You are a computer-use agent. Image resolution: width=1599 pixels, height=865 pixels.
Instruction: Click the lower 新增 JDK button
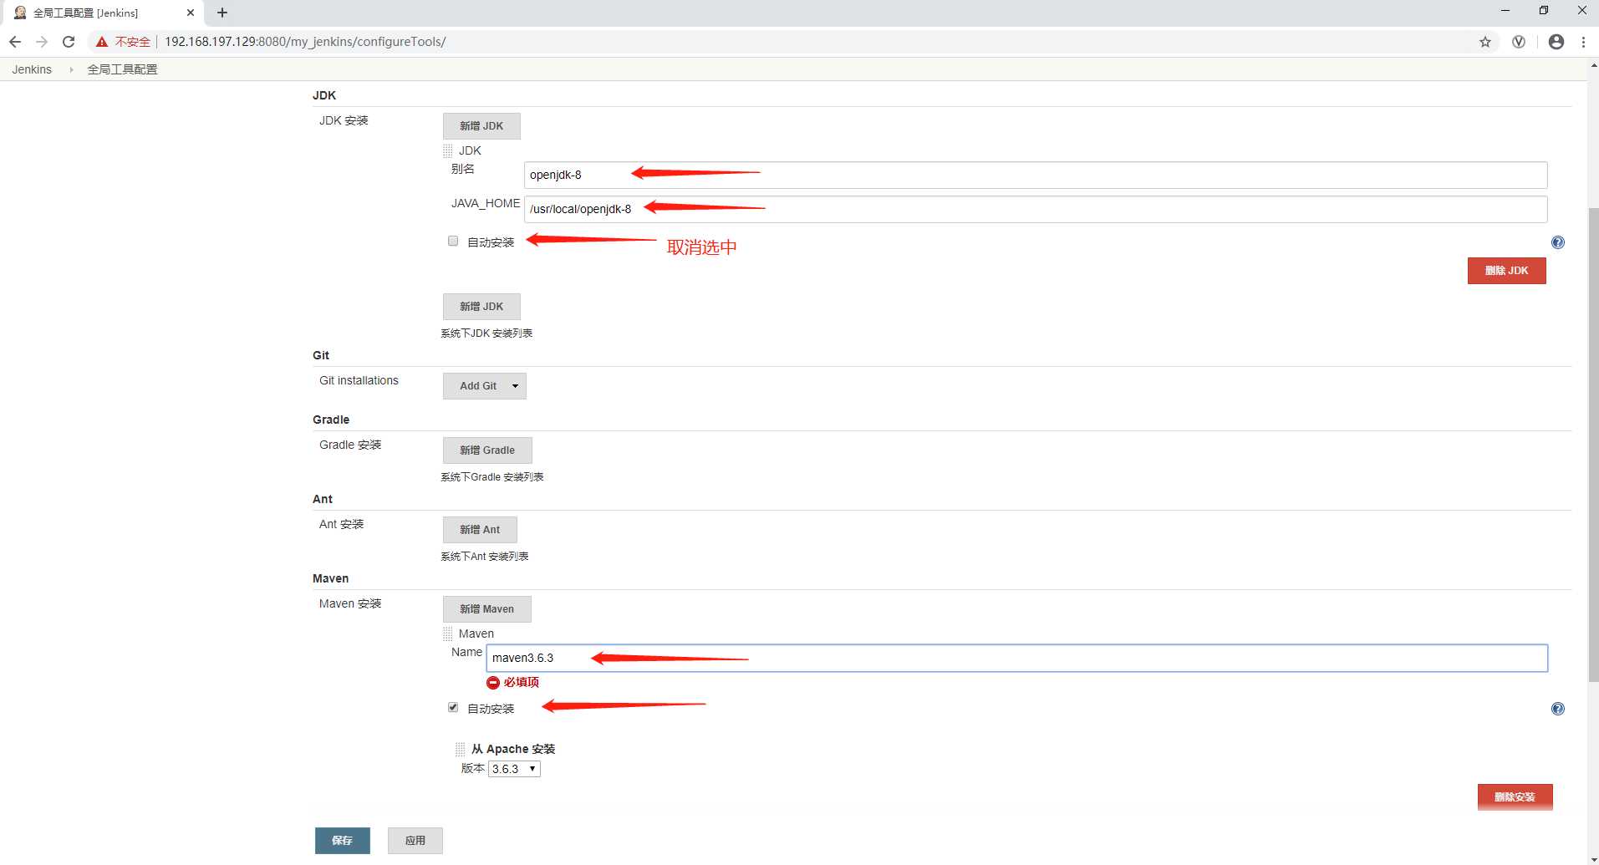click(x=481, y=307)
